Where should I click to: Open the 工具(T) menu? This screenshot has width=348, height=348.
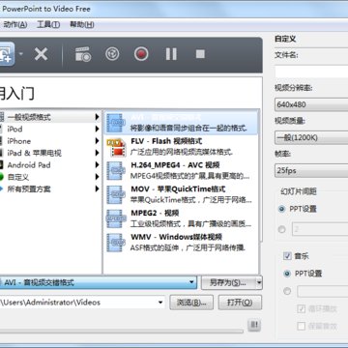(x=48, y=25)
